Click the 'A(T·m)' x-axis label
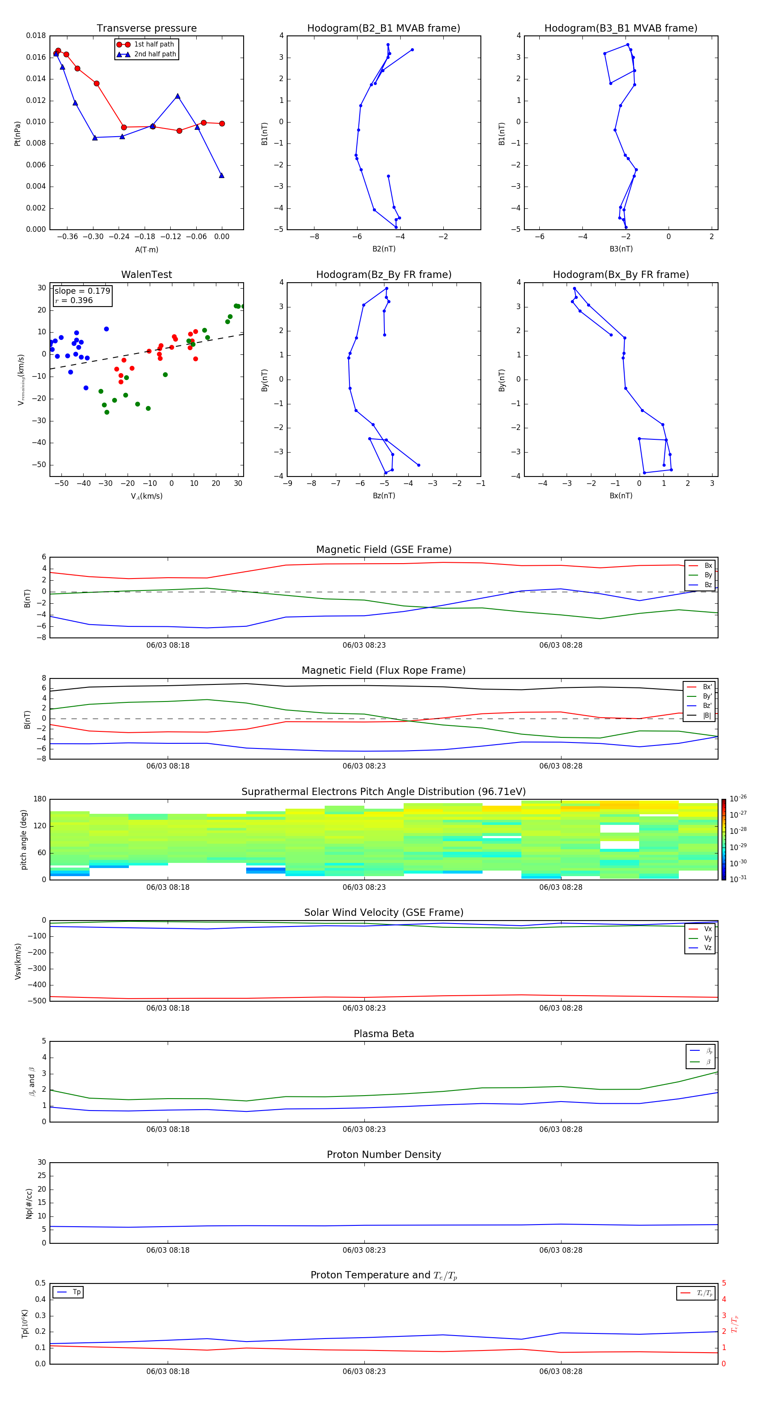 [146, 249]
